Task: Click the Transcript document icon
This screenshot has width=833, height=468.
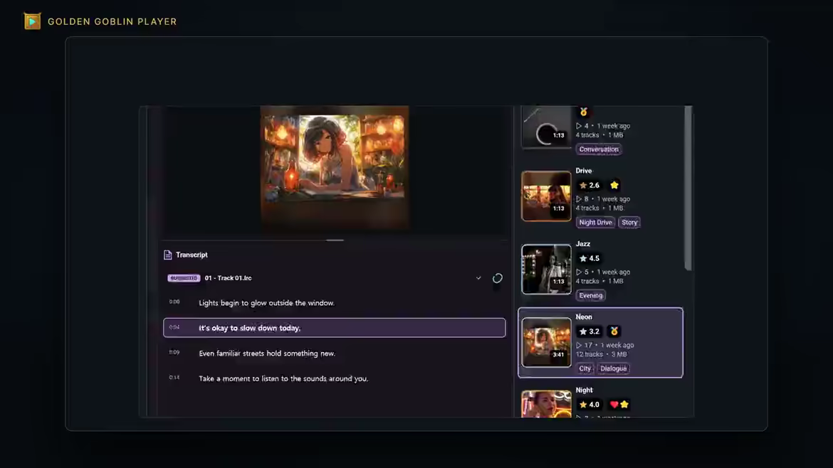Action: (168, 255)
